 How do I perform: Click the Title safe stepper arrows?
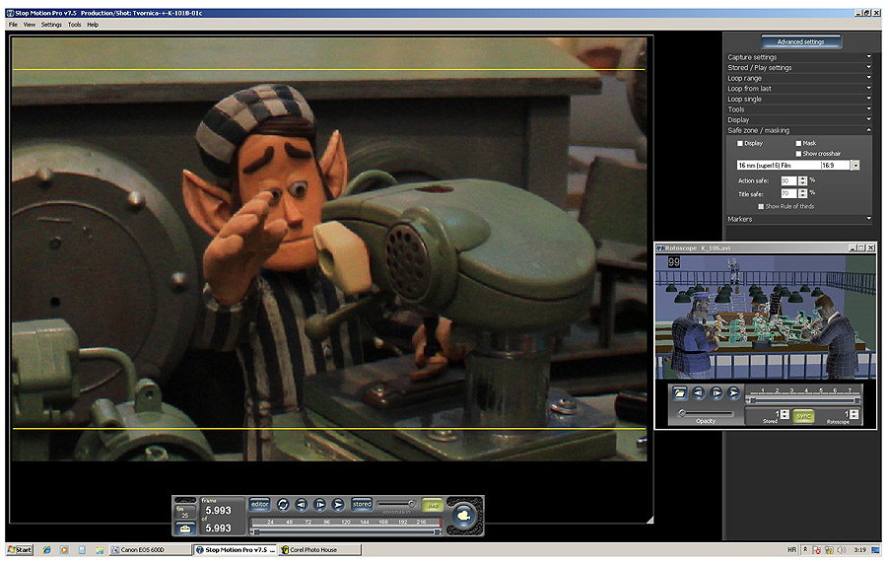point(802,193)
